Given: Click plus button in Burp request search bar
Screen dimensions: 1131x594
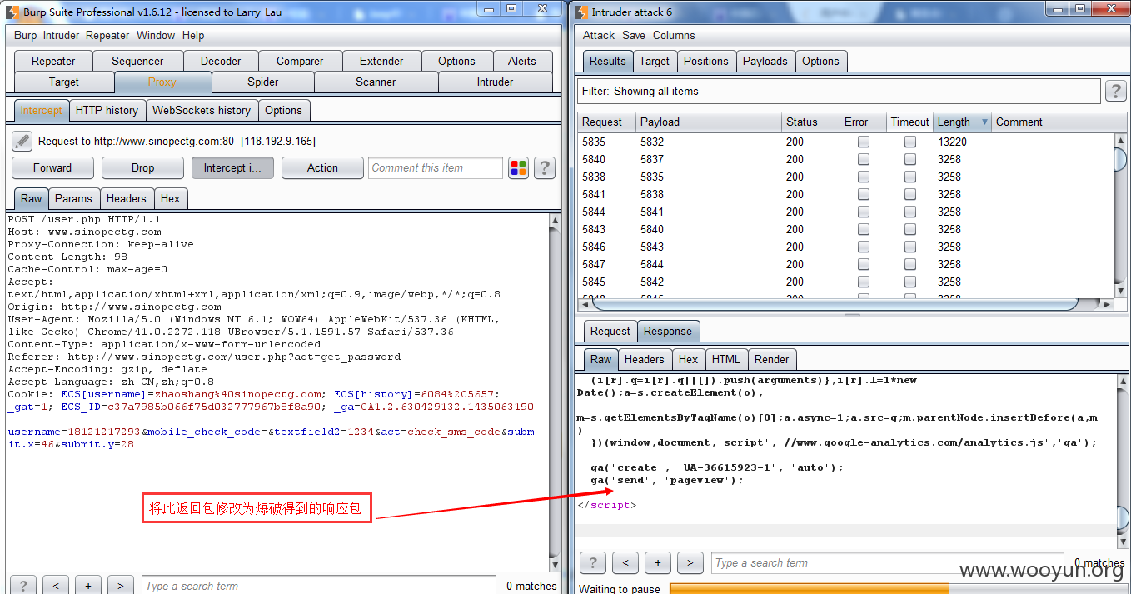Looking at the screenshot, I should point(88,586).
